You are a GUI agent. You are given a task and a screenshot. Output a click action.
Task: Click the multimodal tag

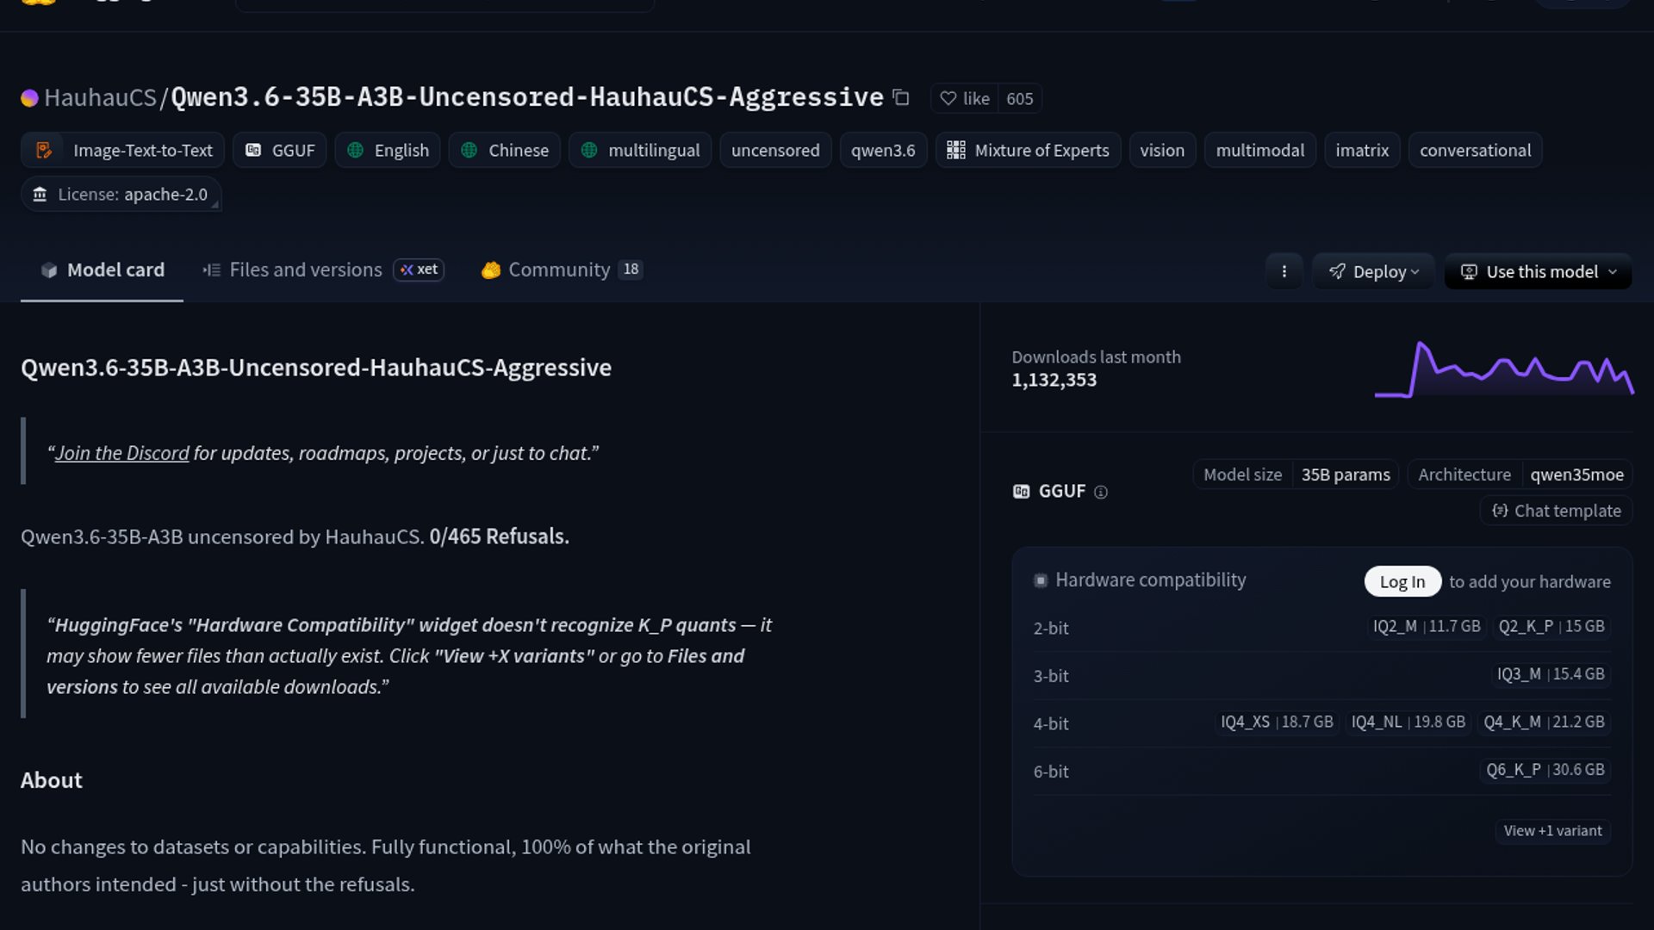click(1259, 150)
